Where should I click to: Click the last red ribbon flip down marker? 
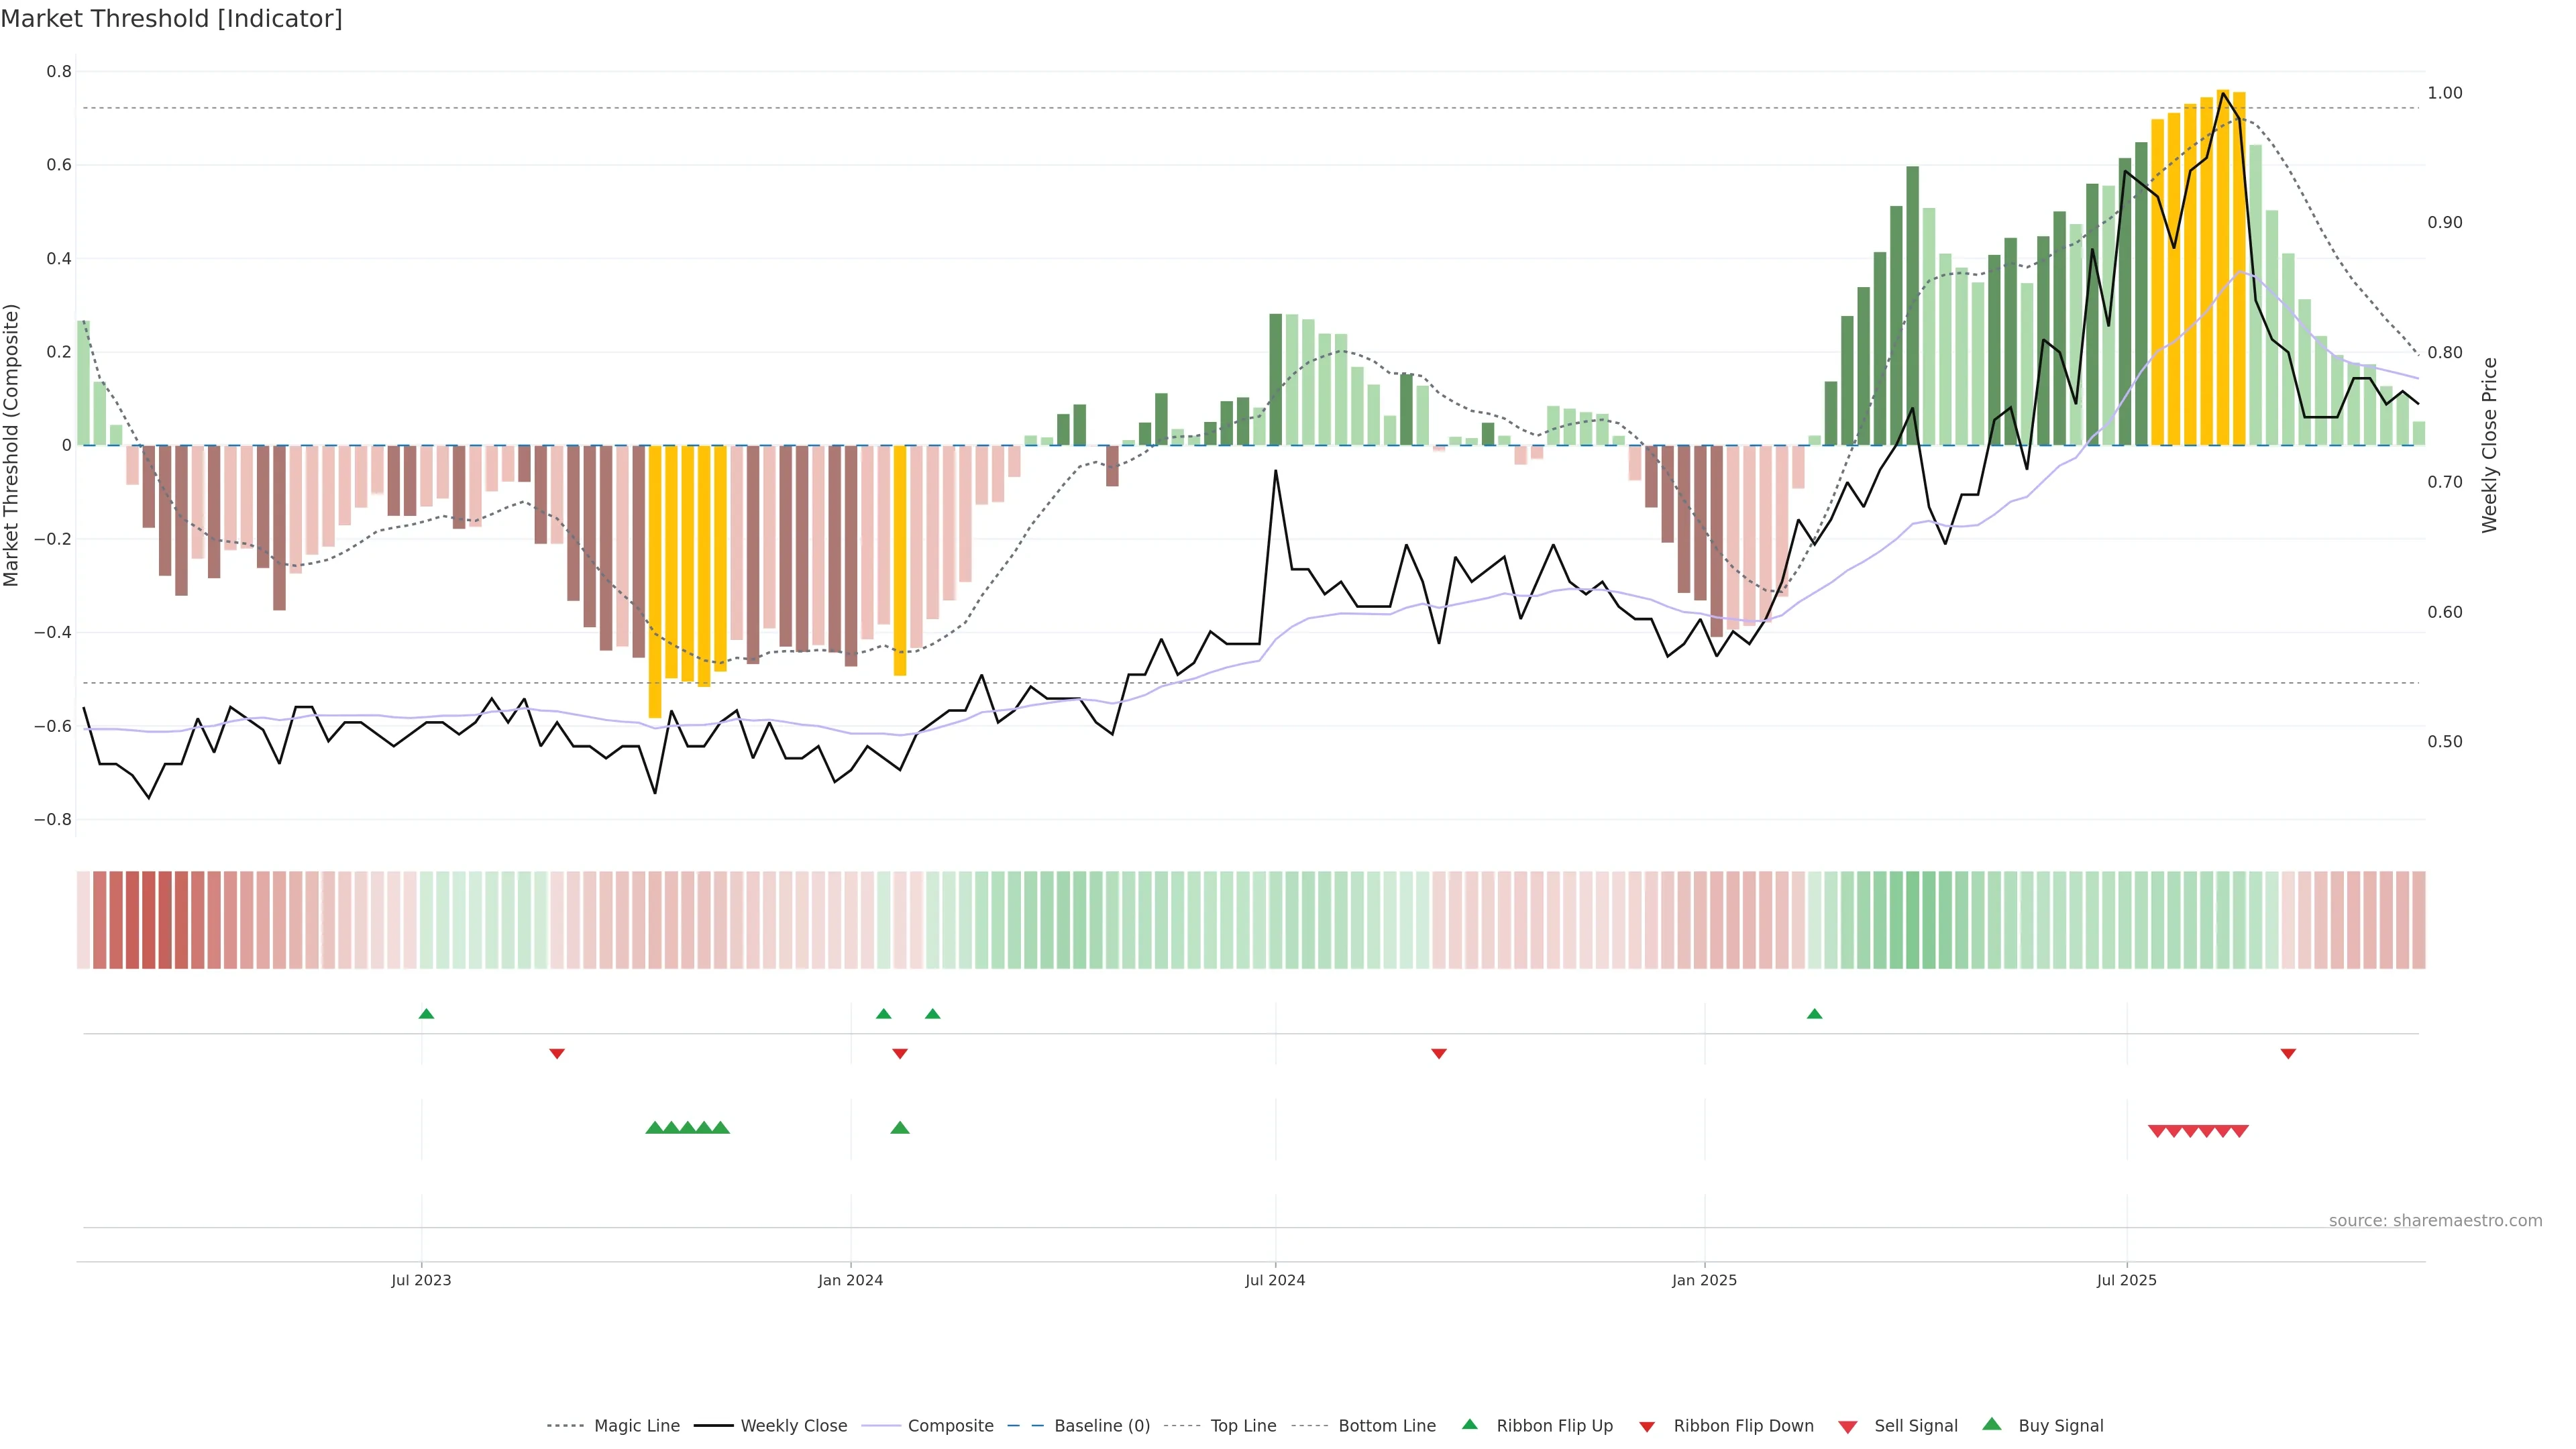coord(2287,1053)
